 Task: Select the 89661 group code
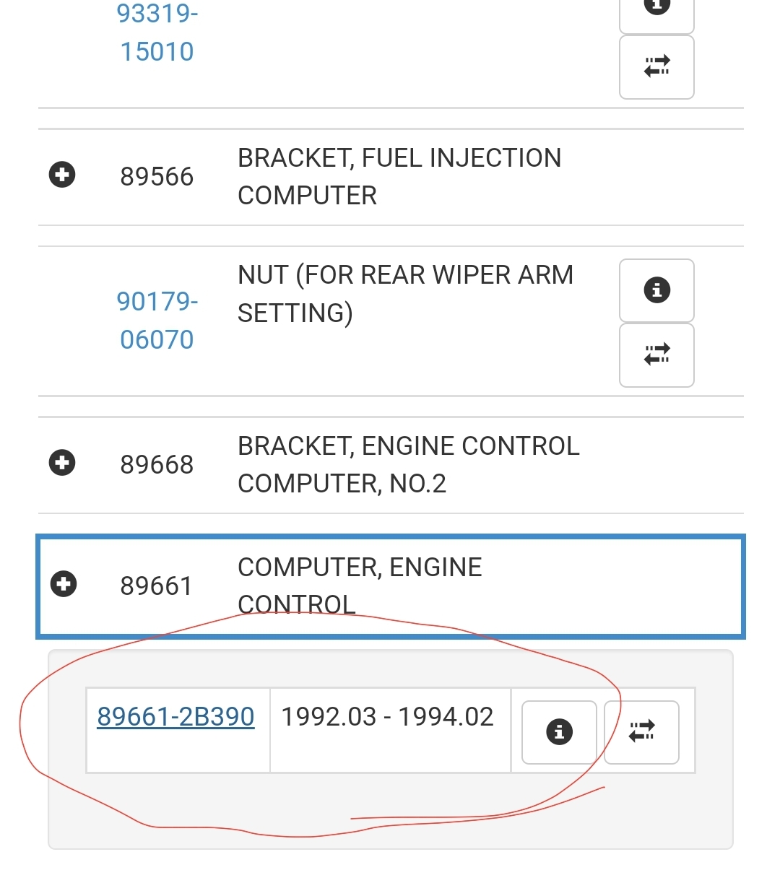click(x=157, y=586)
